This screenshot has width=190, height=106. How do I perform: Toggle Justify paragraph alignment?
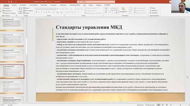click(75, 12)
